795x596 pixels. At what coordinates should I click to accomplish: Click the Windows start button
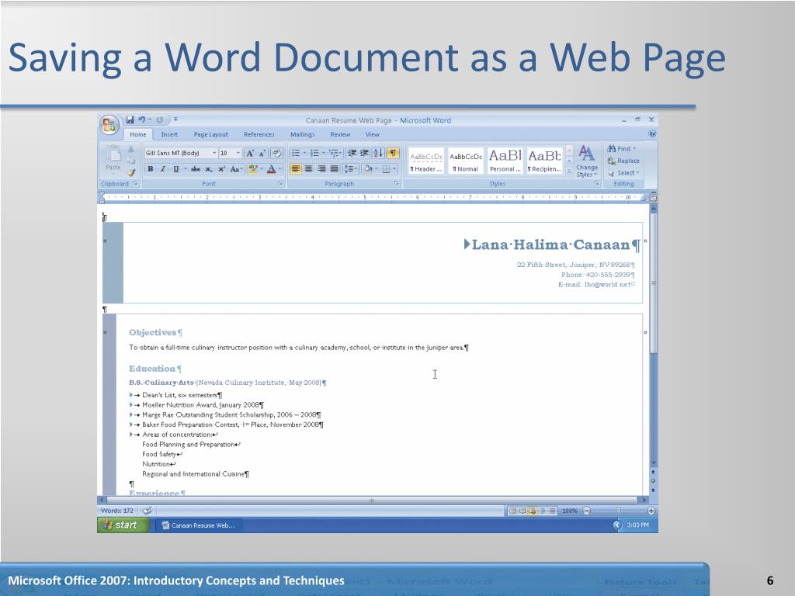coord(122,525)
